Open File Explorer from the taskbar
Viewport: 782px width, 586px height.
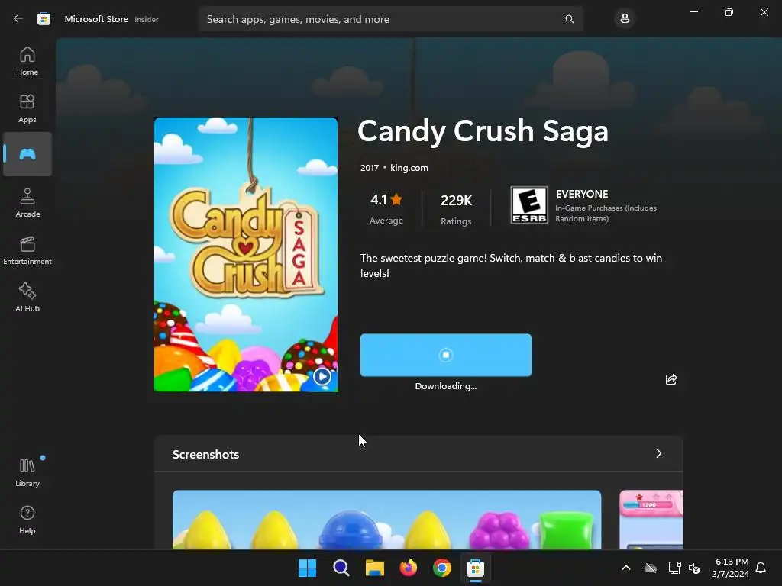374,568
